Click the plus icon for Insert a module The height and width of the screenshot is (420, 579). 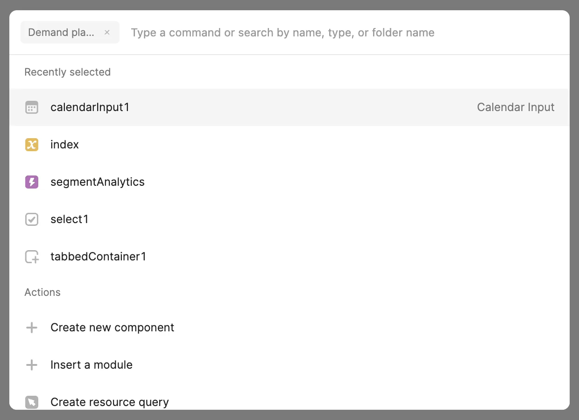(31, 365)
